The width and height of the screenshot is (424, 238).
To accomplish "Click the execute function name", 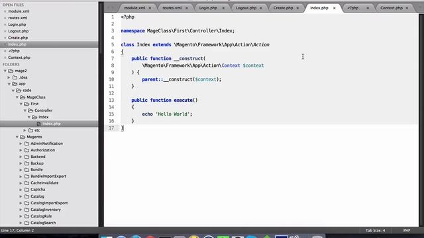I will 183,100.
